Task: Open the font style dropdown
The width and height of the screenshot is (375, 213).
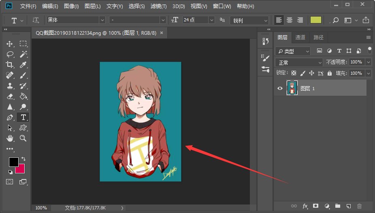Action: (x=163, y=20)
